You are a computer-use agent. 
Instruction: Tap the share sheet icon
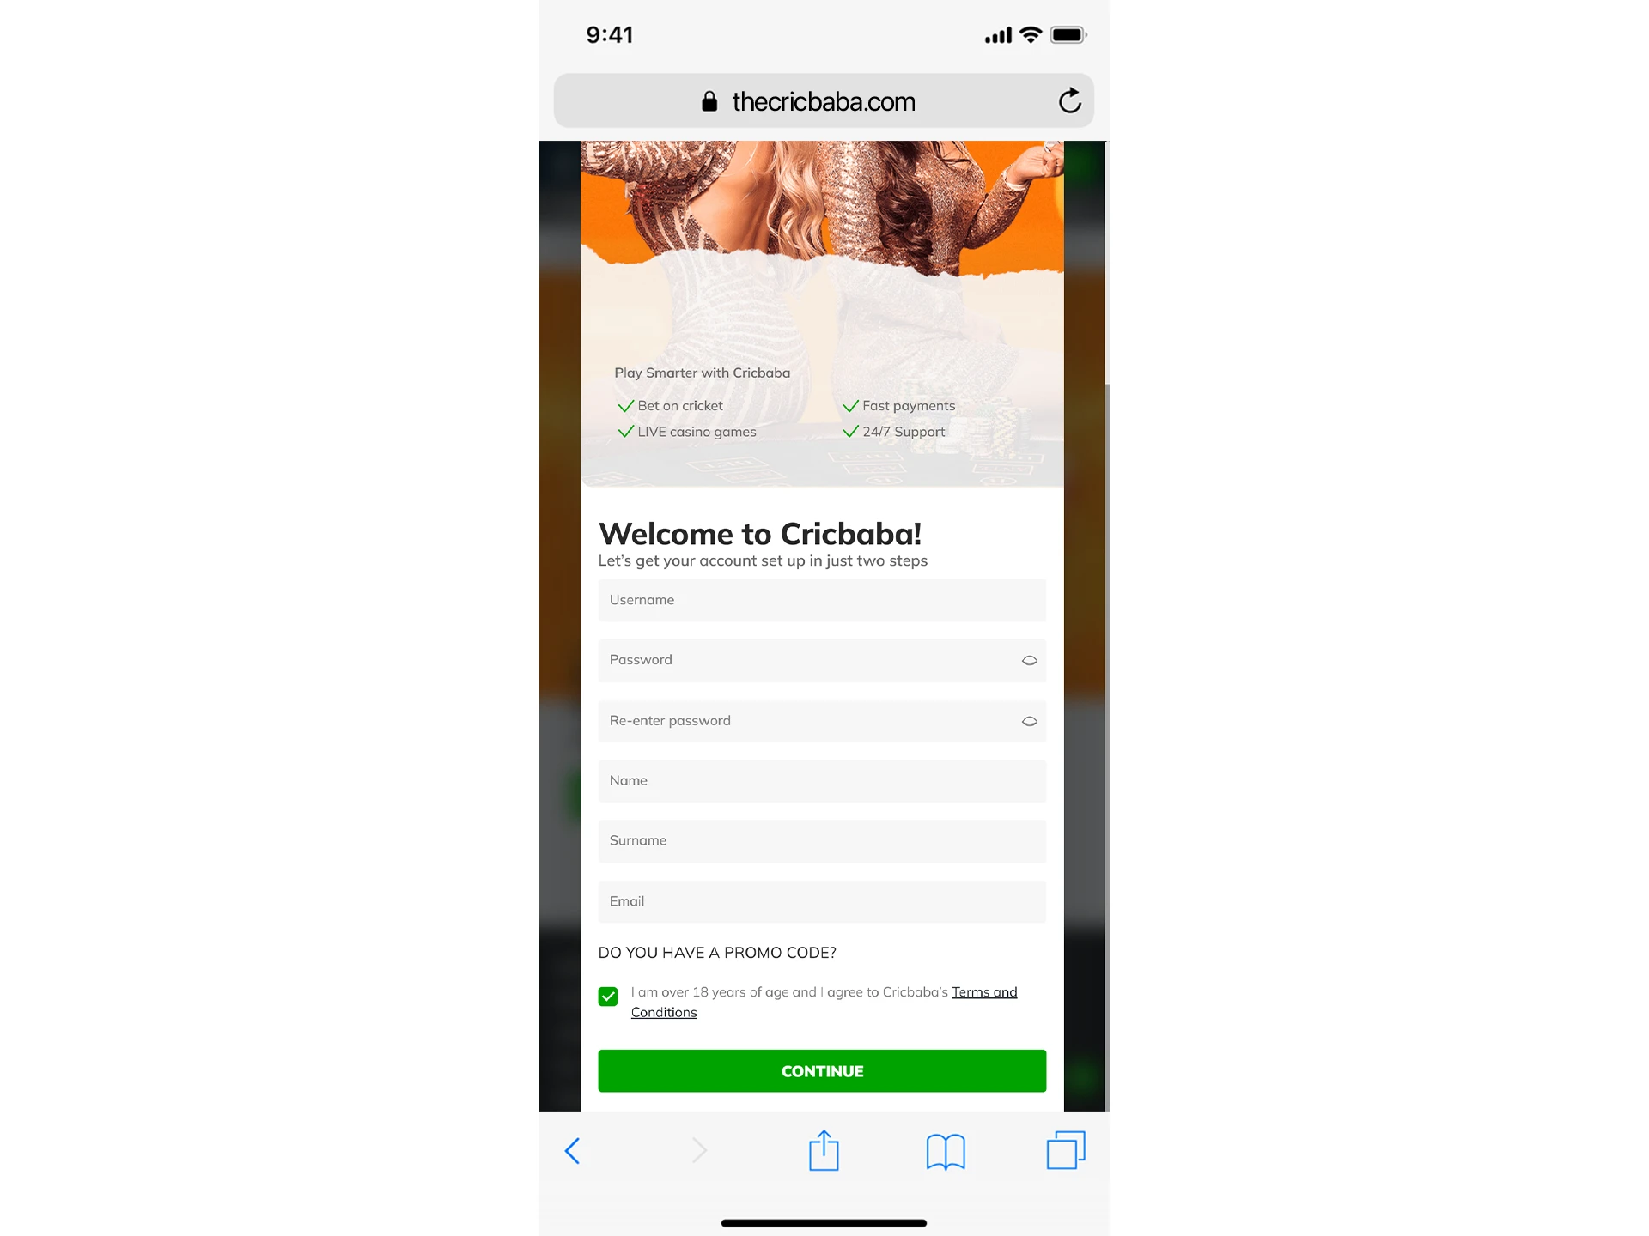824,1149
